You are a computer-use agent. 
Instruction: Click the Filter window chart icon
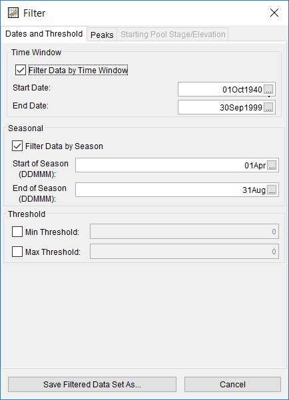tap(13, 13)
